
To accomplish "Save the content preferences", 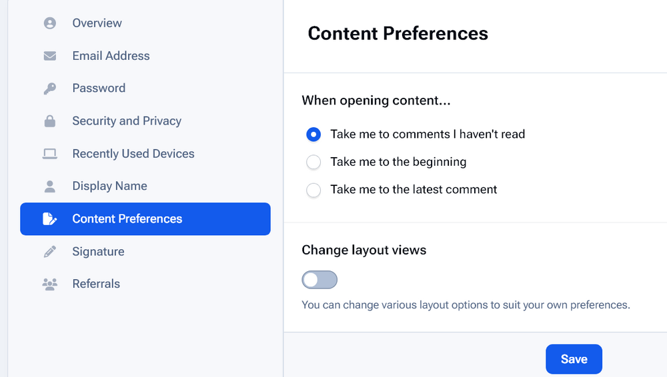I will click(574, 359).
